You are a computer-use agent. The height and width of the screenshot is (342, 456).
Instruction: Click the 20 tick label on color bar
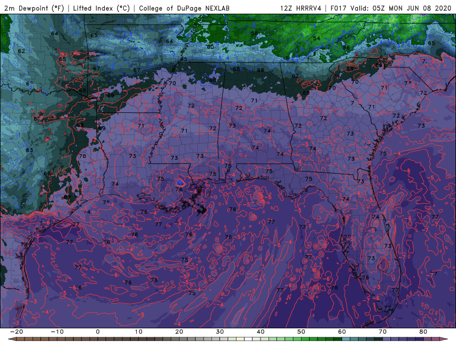[179, 332]
